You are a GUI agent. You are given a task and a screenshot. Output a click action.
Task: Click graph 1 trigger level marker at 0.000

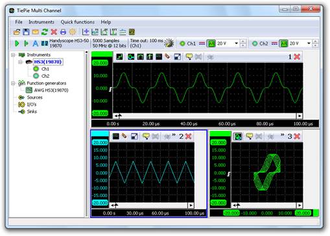click(x=111, y=89)
